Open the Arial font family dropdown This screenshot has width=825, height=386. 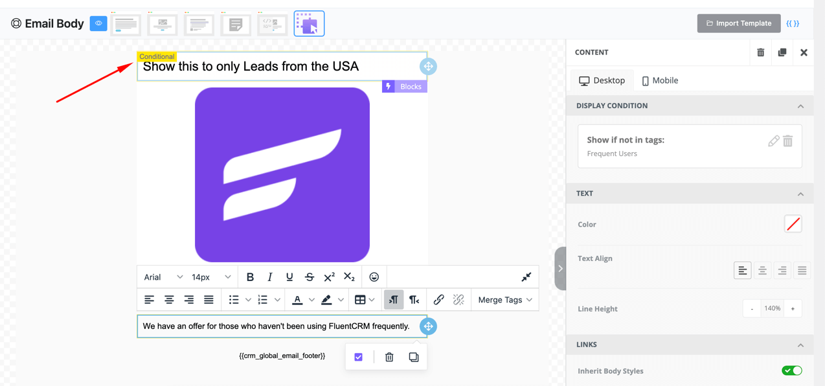pyautogui.click(x=163, y=277)
